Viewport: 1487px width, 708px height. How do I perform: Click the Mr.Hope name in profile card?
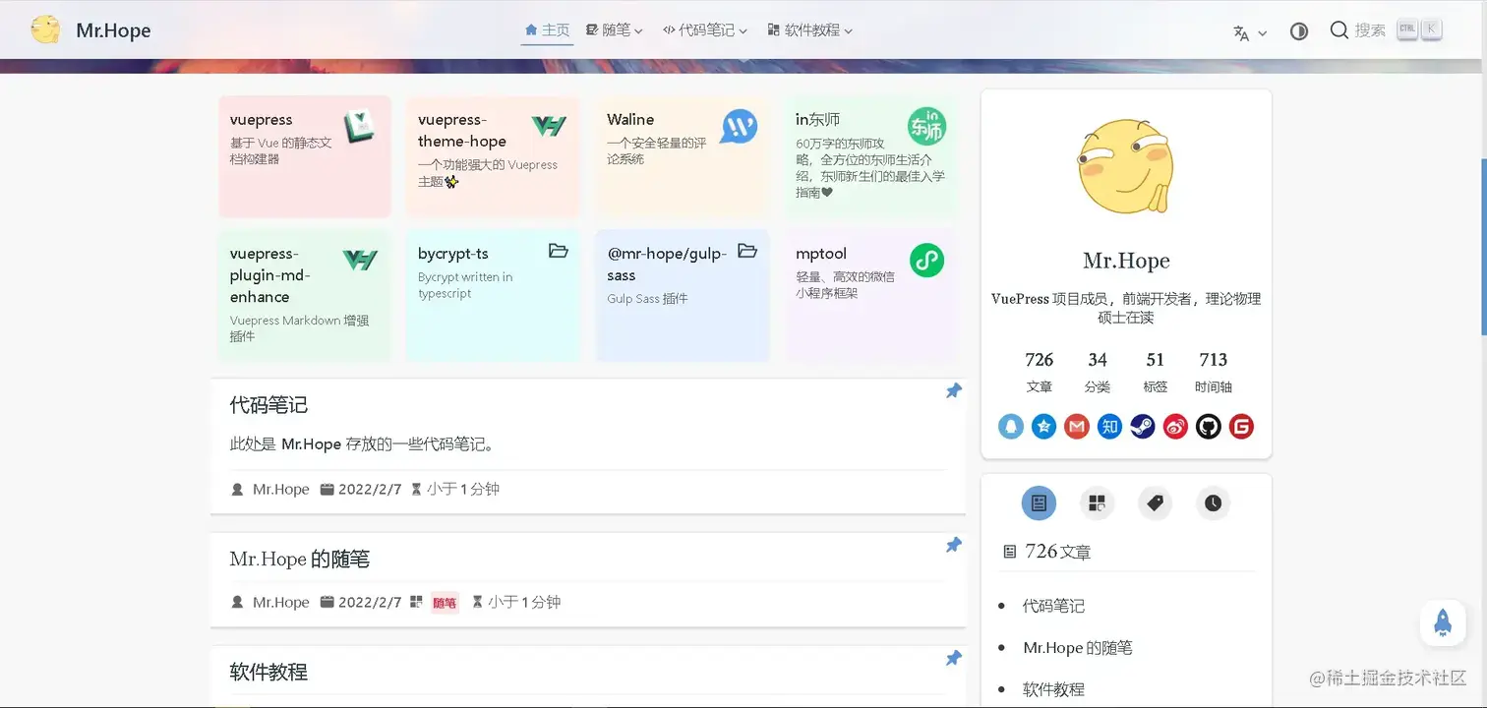[1126, 261]
